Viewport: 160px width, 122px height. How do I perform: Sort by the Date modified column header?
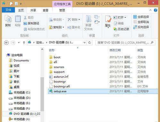point(115,50)
